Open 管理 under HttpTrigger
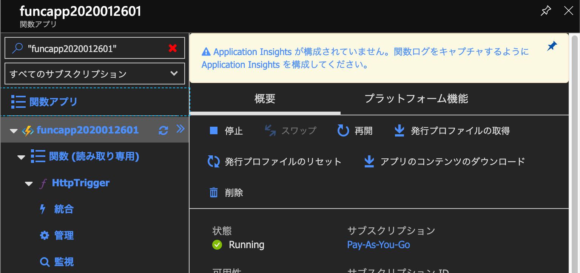This screenshot has height=273, width=580. coord(64,236)
